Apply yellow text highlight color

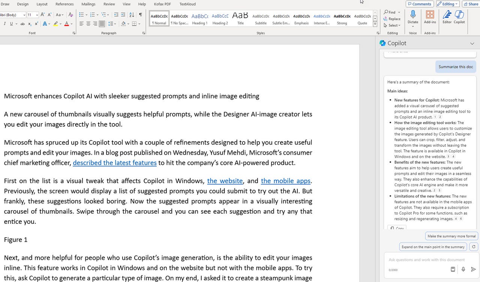[55, 24]
